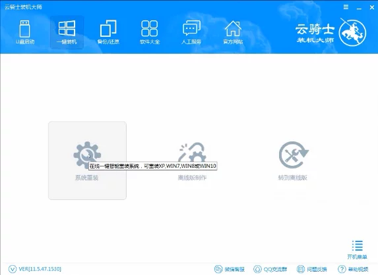
Task: Open the 软件大全 software collection tab
Action: click(150, 32)
